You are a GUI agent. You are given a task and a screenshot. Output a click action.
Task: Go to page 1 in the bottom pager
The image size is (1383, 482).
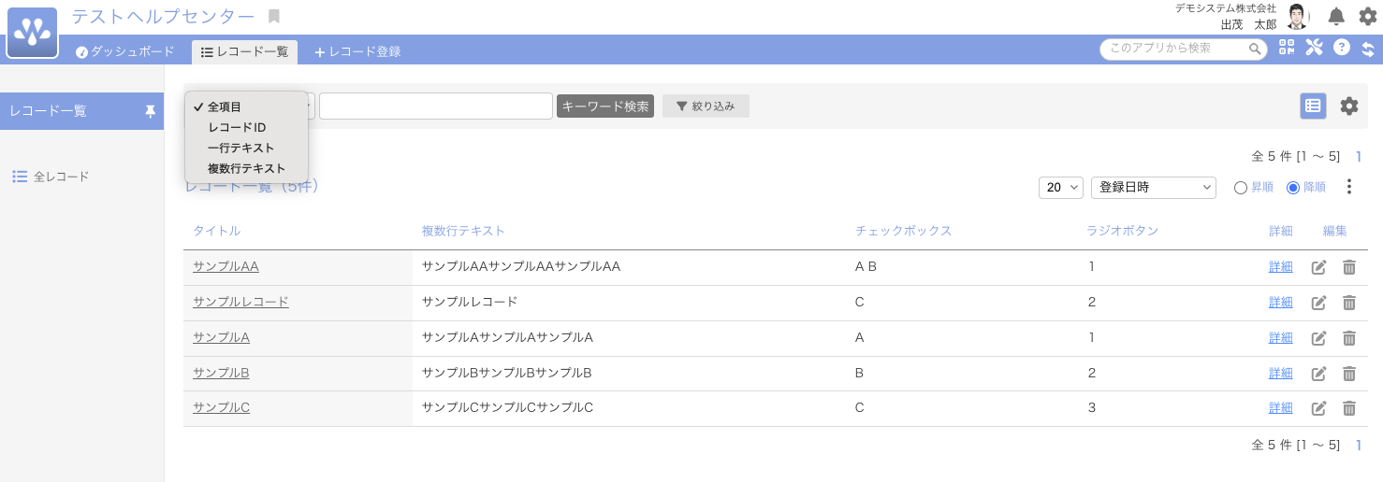point(1359,446)
